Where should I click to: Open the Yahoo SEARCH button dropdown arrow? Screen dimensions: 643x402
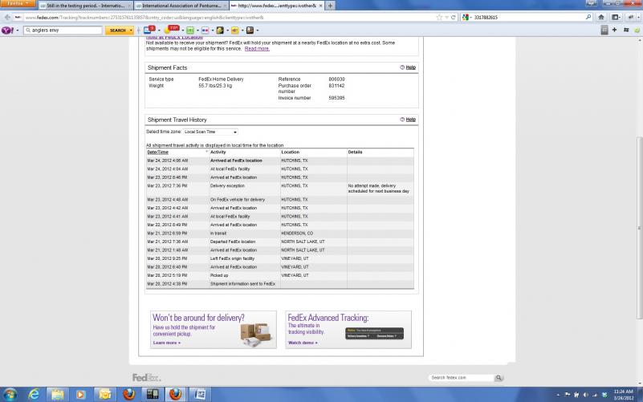pos(131,30)
